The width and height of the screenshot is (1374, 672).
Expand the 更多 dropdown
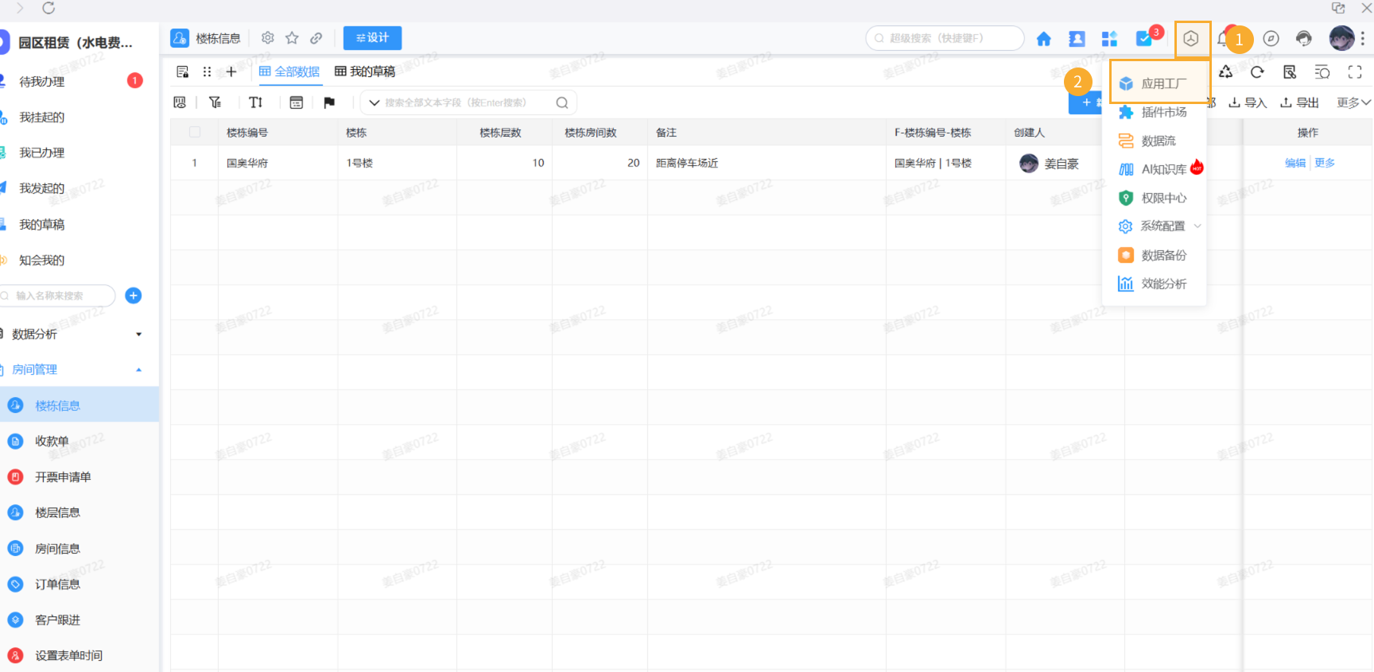[x=1353, y=102]
